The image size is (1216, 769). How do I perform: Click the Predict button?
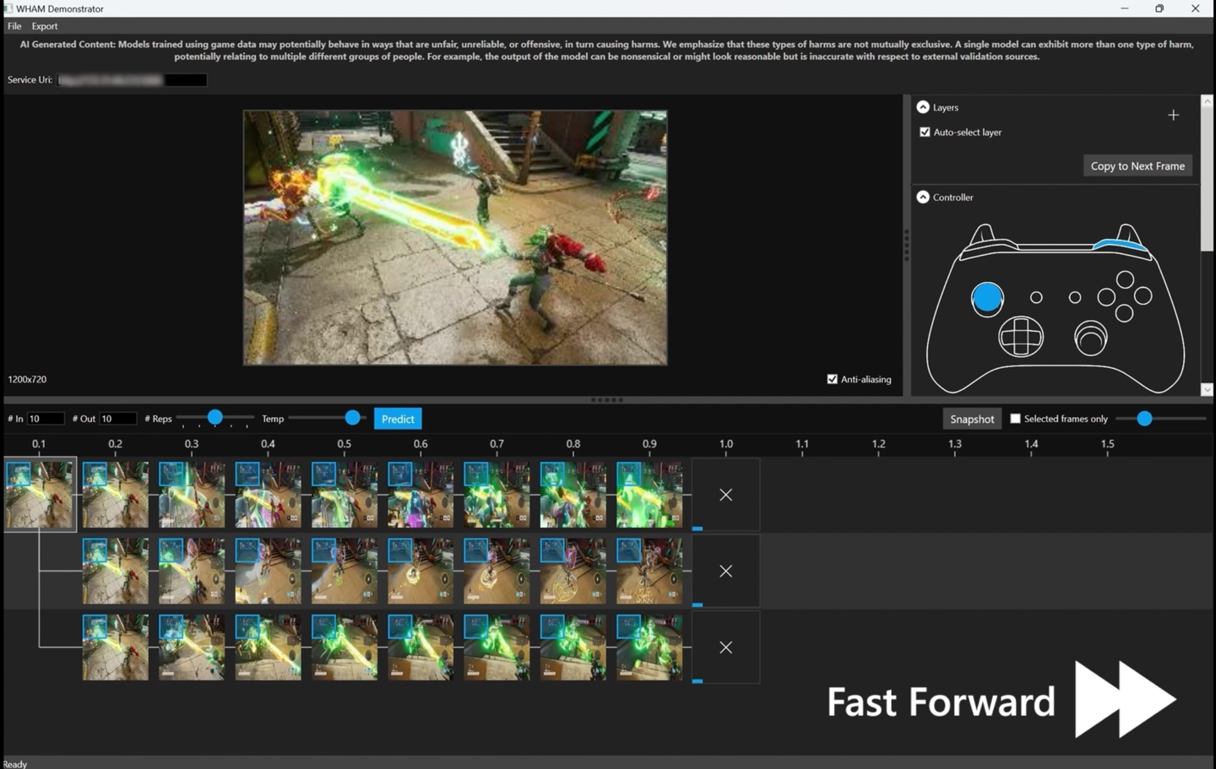(x=398, y=419)
